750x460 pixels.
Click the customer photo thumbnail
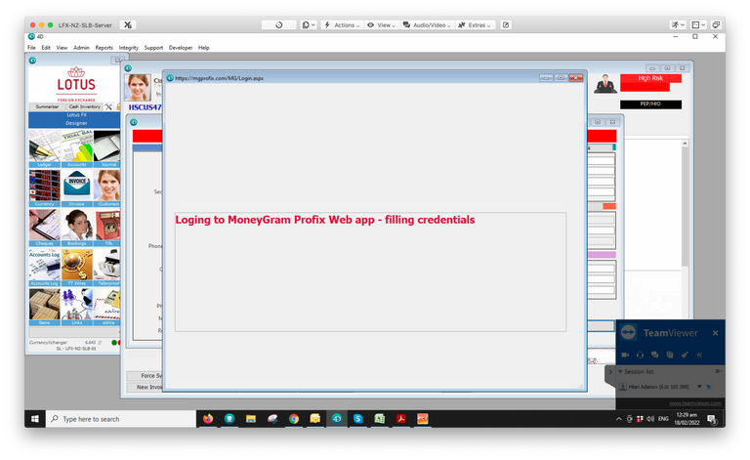(x=138, y=87)
